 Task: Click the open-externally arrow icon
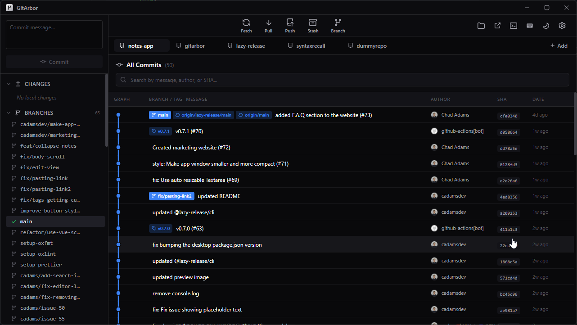coord(497,26)
